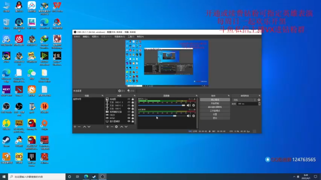Toggle visibility of second game capture source
Screen dimensions: 321x180
[129, 118]
